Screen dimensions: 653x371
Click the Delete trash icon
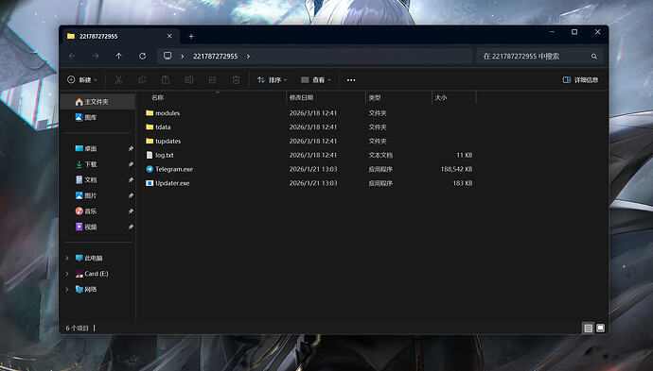[237, 79]
